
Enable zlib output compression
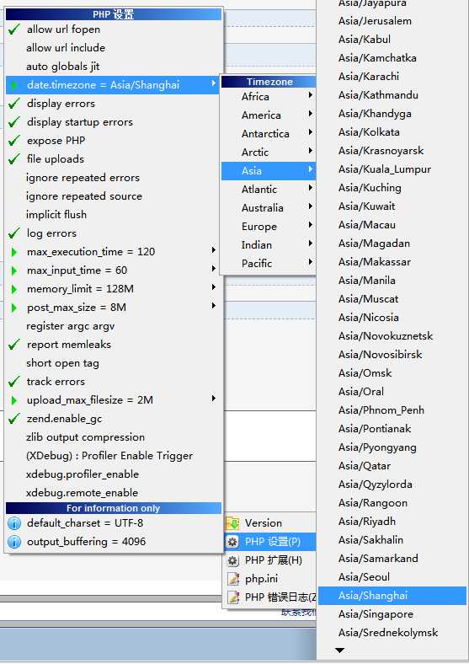pos(114,437)
